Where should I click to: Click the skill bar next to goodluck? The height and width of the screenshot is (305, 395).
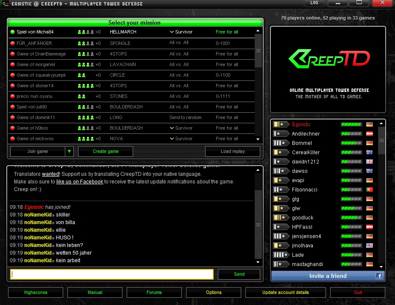point(351,218)
